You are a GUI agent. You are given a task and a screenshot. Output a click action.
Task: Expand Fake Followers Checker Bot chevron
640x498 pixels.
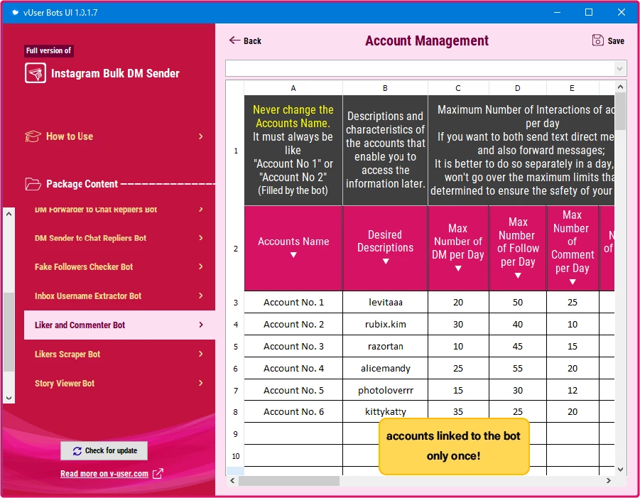[x=201, y=266]
